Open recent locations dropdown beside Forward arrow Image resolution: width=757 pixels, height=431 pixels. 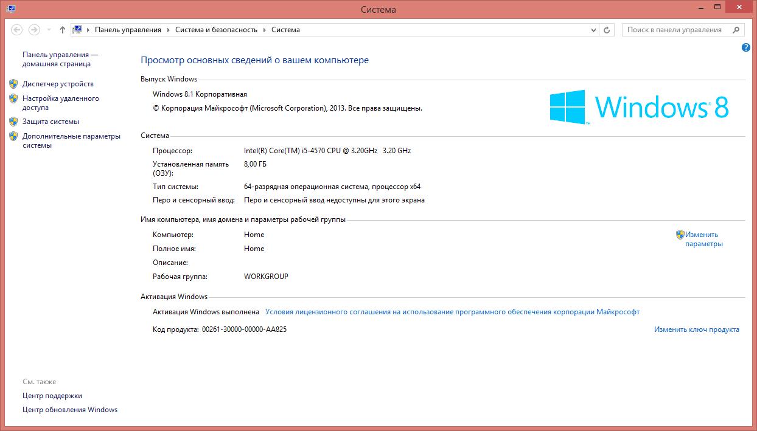click(x=48, y=30)
